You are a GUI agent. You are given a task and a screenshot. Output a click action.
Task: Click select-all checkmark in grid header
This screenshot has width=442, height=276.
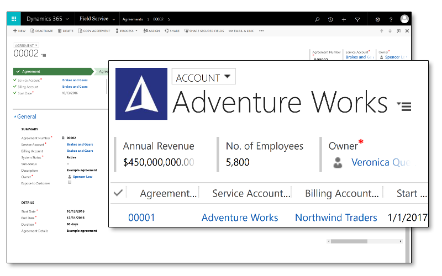(x=118, y=193)
